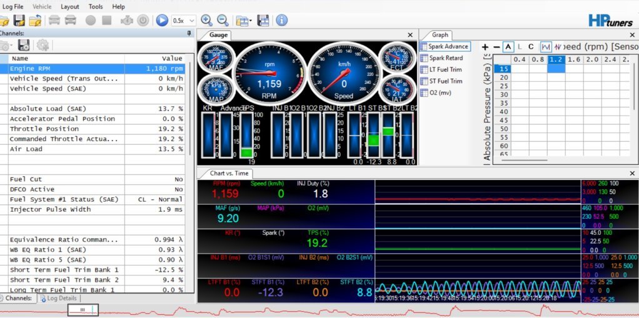Toggle the C mode button in graph
639x318 pixels.
(531, 47)
